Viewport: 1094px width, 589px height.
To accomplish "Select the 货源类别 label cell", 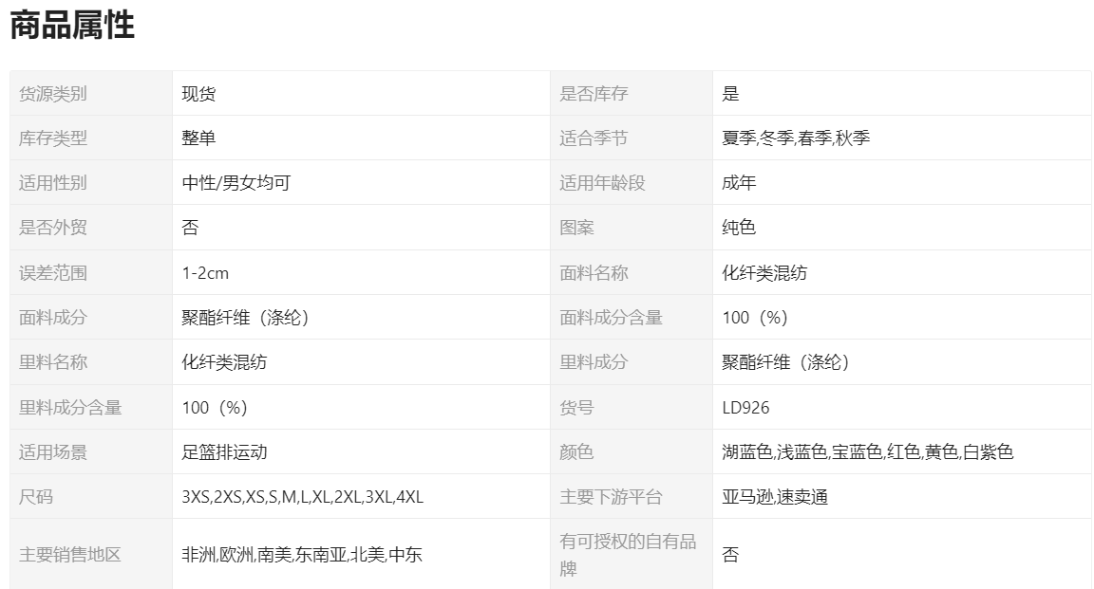I will click(x=53, y=93).
